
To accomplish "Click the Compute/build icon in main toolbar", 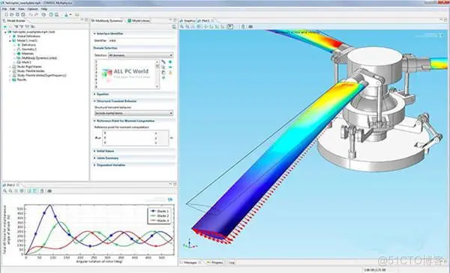I will pyautogui.click(x=66, y=15).
